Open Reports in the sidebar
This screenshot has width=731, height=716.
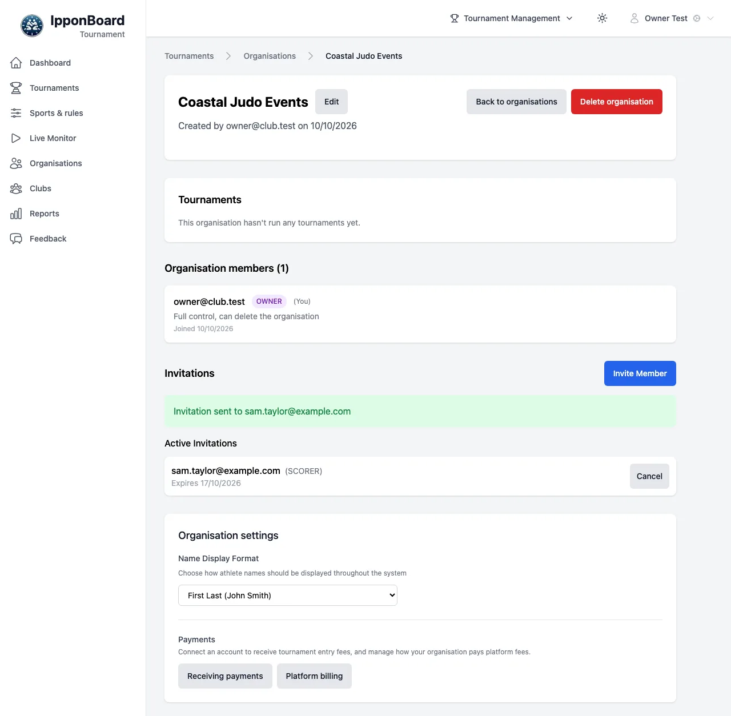click(45, 214)
